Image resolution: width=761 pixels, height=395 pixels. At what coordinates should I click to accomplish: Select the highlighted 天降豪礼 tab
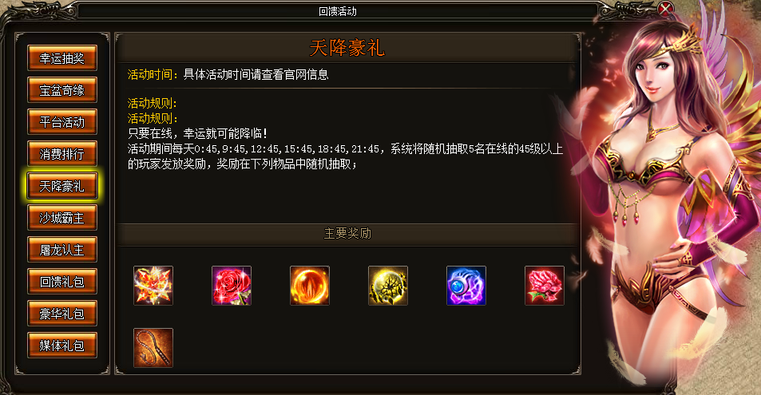pyautogui.click(x=62, y=186)
